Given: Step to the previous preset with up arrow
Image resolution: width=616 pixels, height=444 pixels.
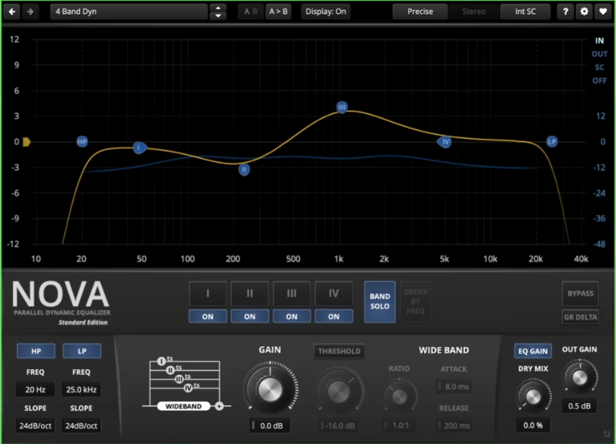Looking at the screenshot, I should coord(218,8).
